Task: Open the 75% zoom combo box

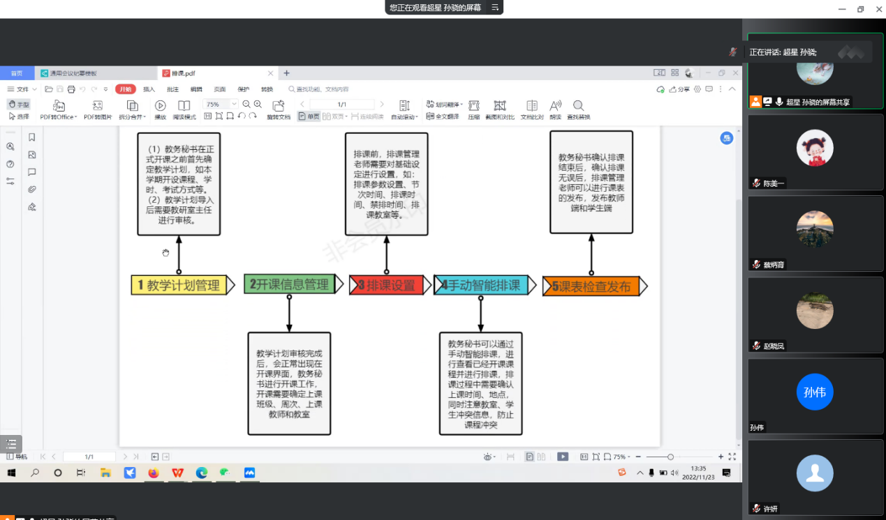Action: point(220,104)
